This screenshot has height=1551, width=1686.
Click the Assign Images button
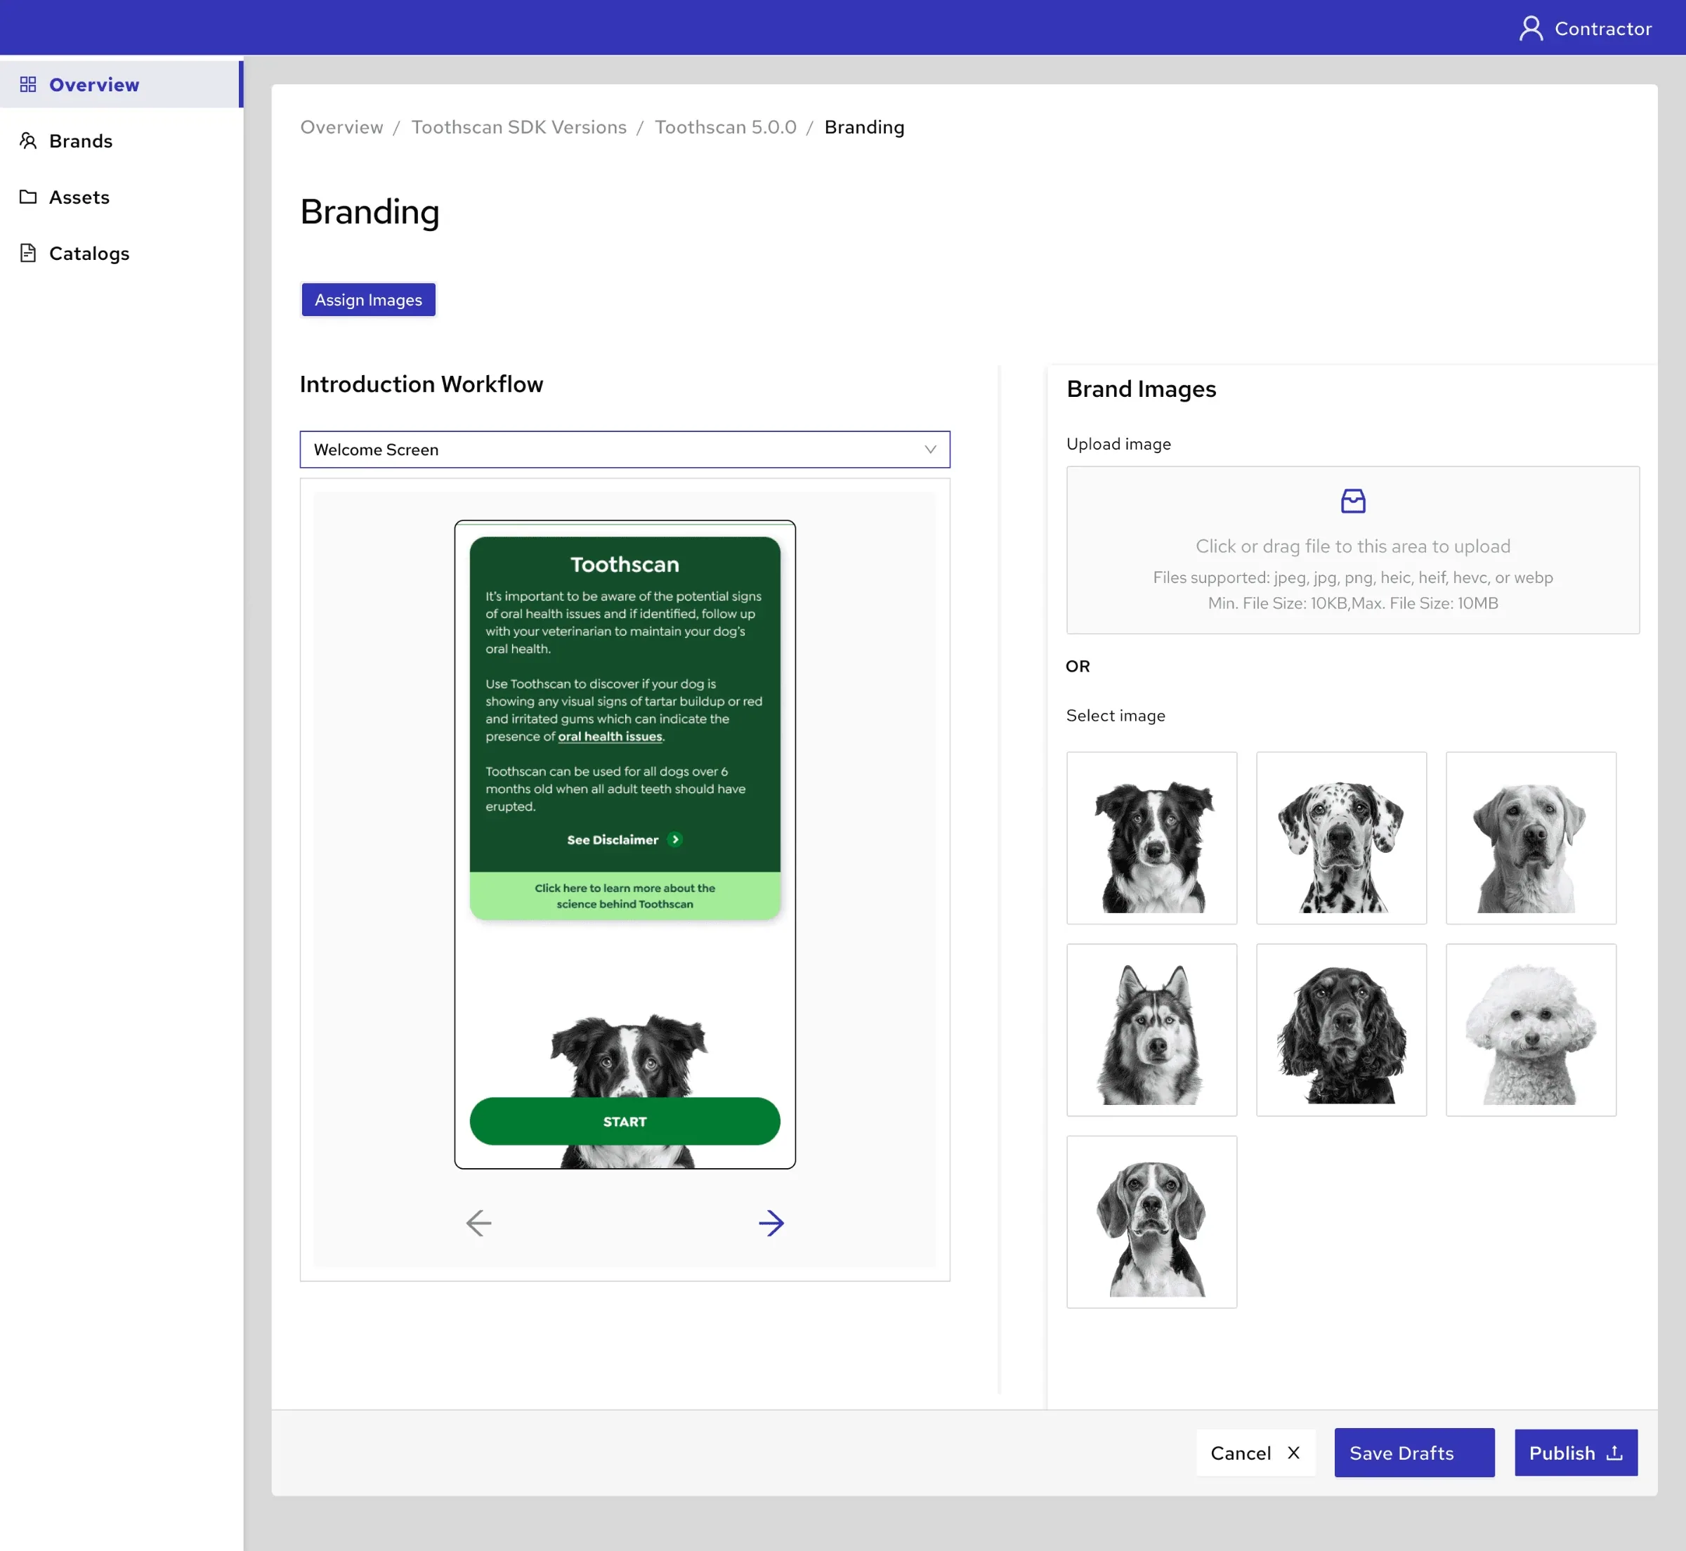click(x=368, y=300)
